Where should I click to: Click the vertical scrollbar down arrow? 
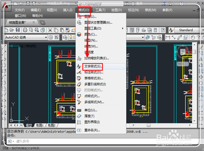point(194,121)
